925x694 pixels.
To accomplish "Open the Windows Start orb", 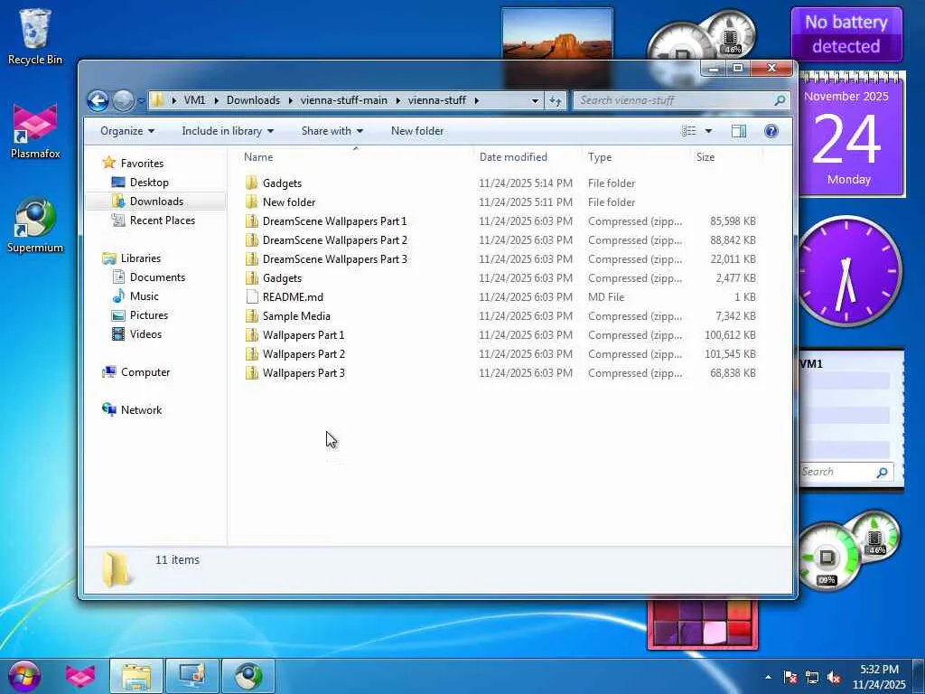I will coord(24,676).
